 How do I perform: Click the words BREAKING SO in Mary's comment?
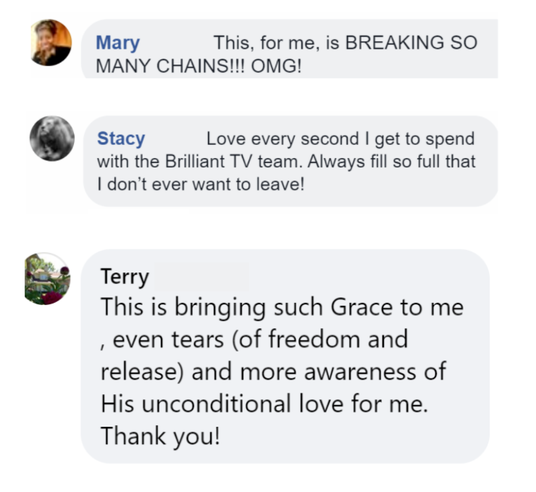(x=411, y=43)
